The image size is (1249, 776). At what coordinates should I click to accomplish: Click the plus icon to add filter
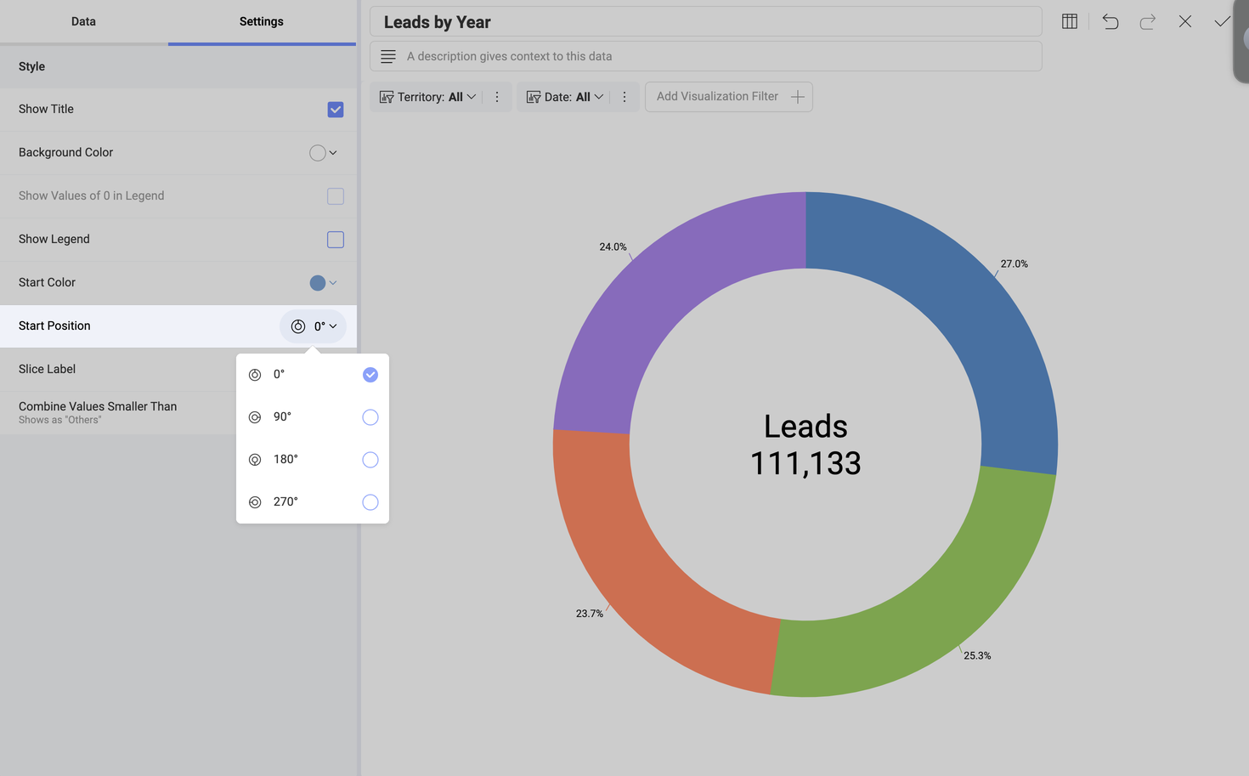pos(798,97)
